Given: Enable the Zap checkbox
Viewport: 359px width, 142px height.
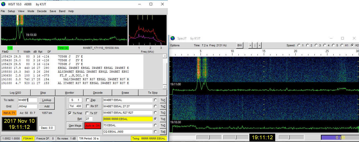Looking at the screenshot, I should pos(88,100).
